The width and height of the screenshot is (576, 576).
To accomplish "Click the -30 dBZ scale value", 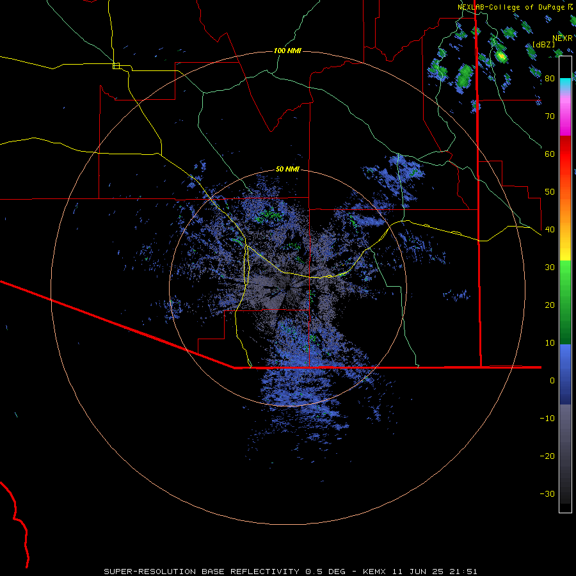I will pyautogui.click(x=547, y=494).
